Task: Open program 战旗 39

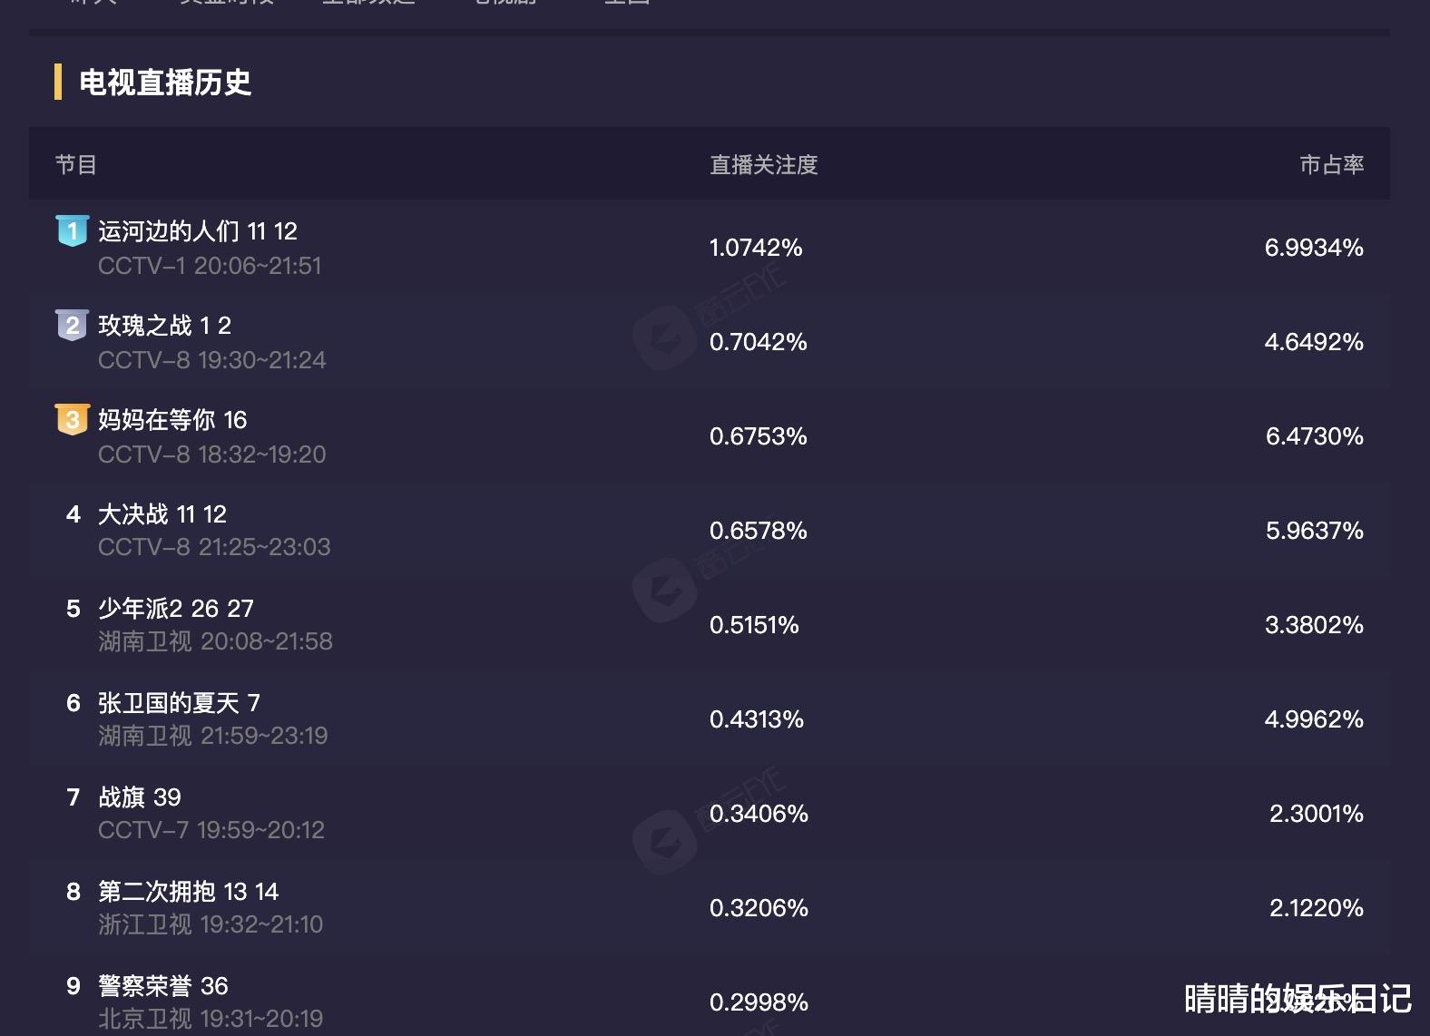Action: coord(140,797)
